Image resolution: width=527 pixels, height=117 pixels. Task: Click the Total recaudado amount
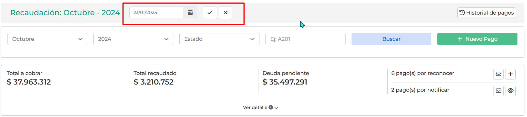[x=154, y=82]
